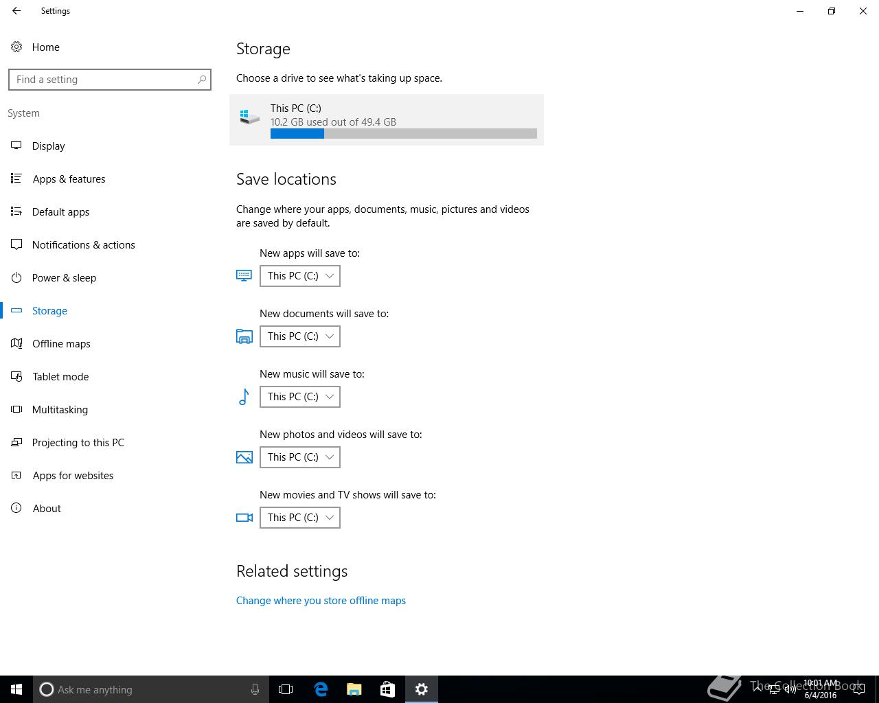Click the Multitasking icon
This screenshot has width=879, height=703.
[x=16, y=409]
